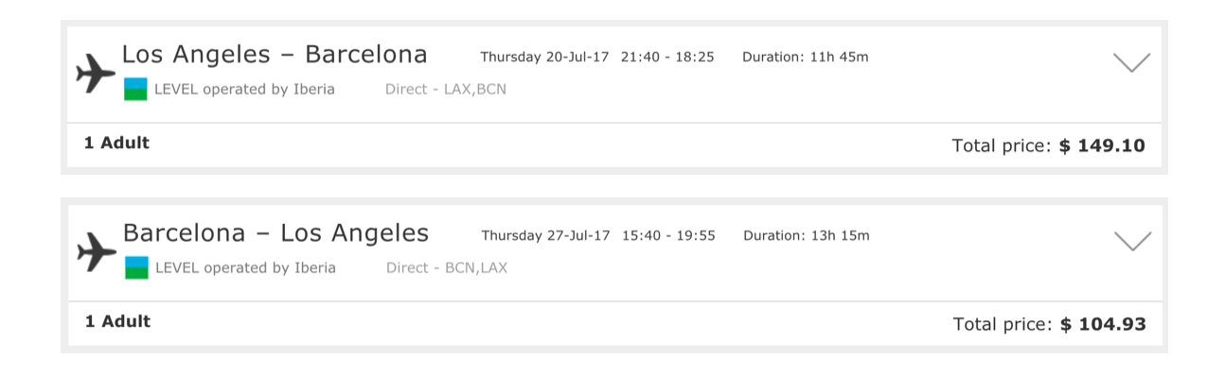Click the $ 104.93 total price
Image resolution: width=1225 pixels, height=376 pixels.
point(1103,325)
